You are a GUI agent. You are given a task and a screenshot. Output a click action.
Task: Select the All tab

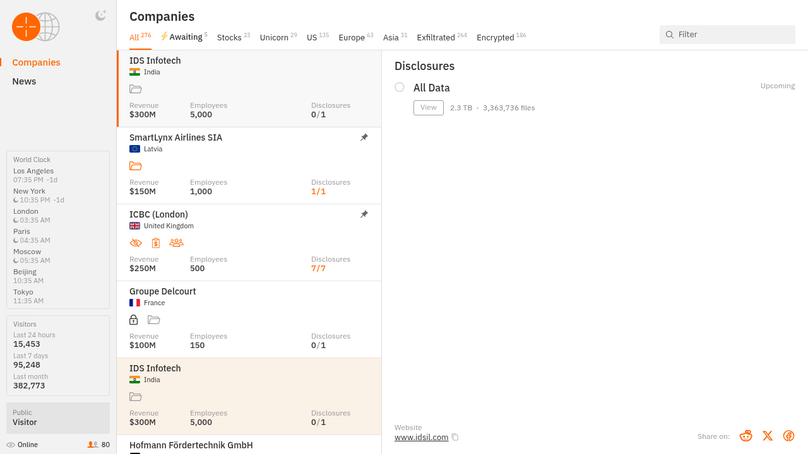(140, 37)
